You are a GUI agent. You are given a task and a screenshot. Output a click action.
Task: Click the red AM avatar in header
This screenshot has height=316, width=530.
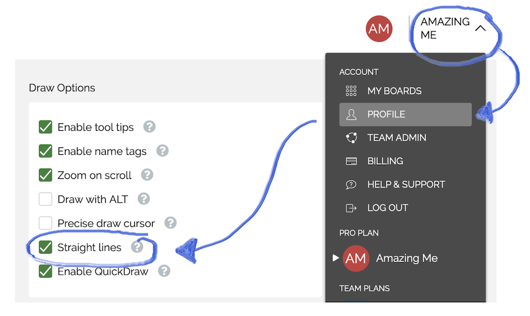tap(379, 29)
